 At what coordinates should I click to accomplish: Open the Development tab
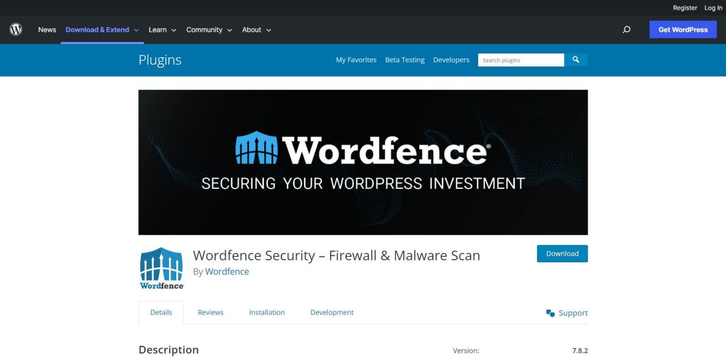click(332, 312)
